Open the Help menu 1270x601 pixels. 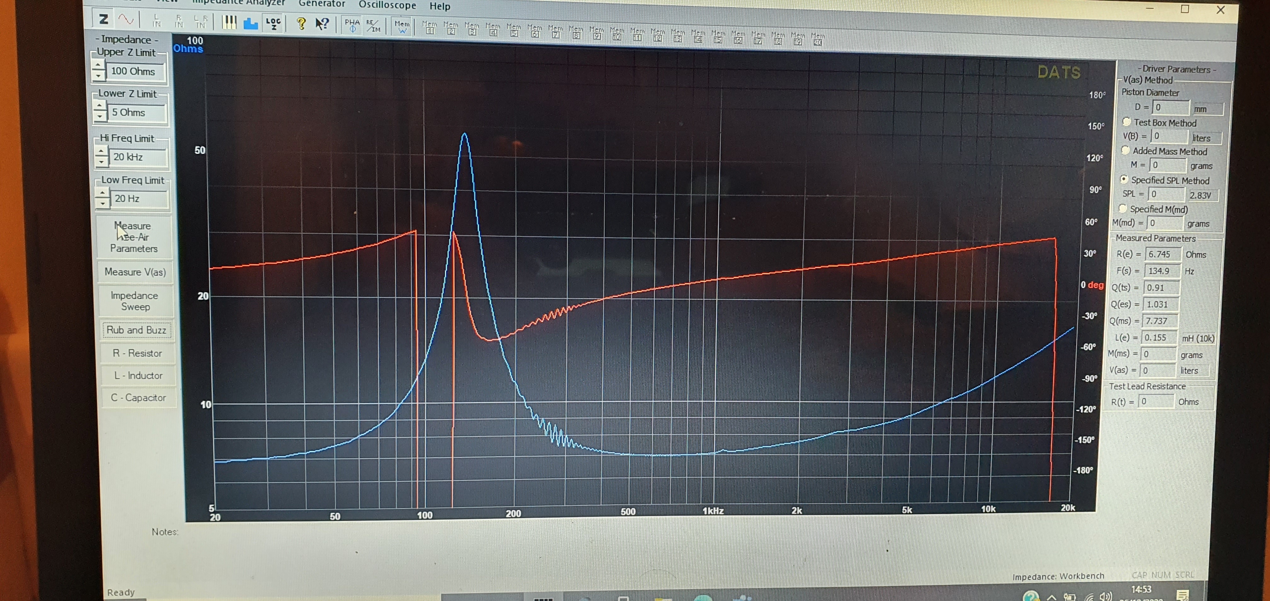(440, 6)
